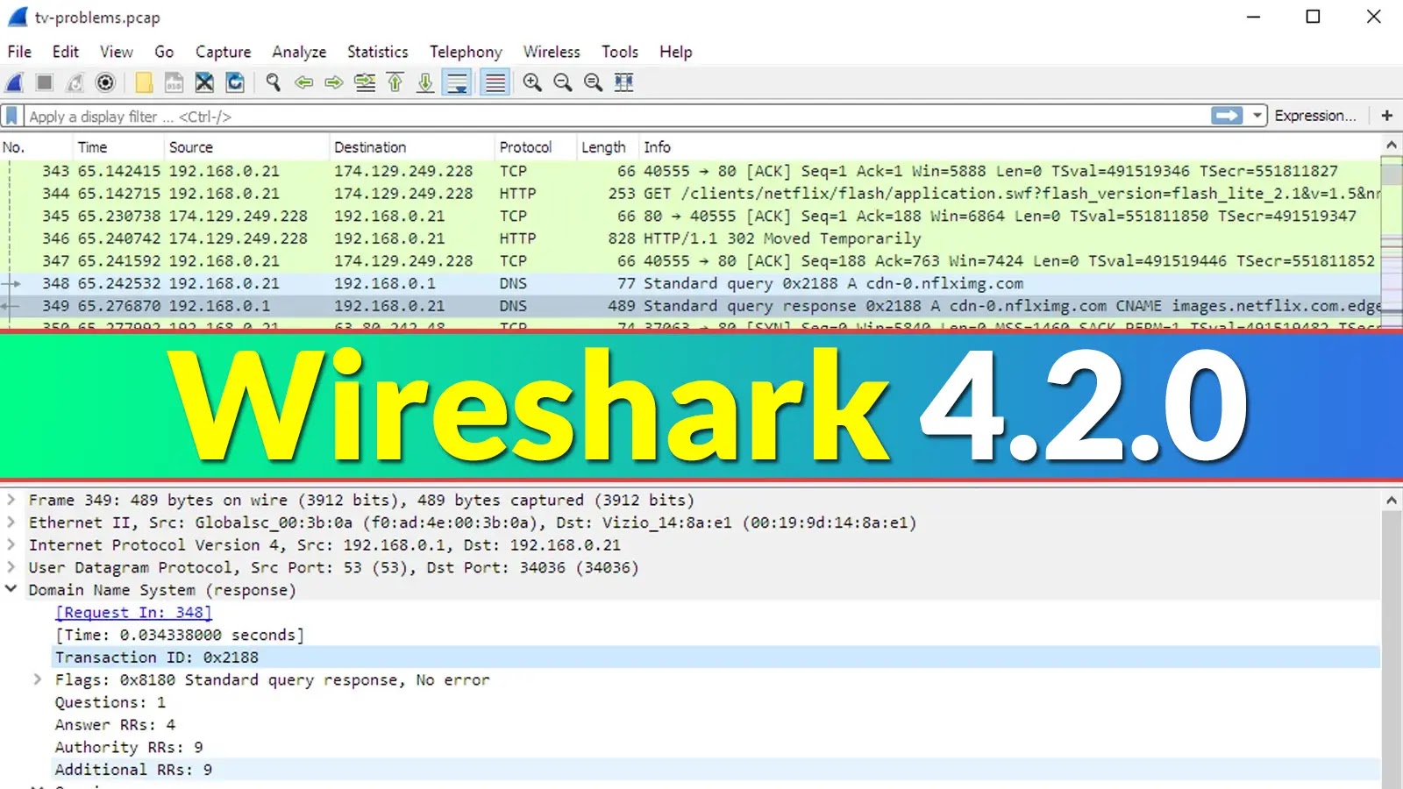
Task: Expand User Datagram Protocol details
Action: [11, 567]
